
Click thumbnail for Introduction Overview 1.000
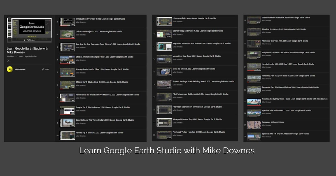67,22
